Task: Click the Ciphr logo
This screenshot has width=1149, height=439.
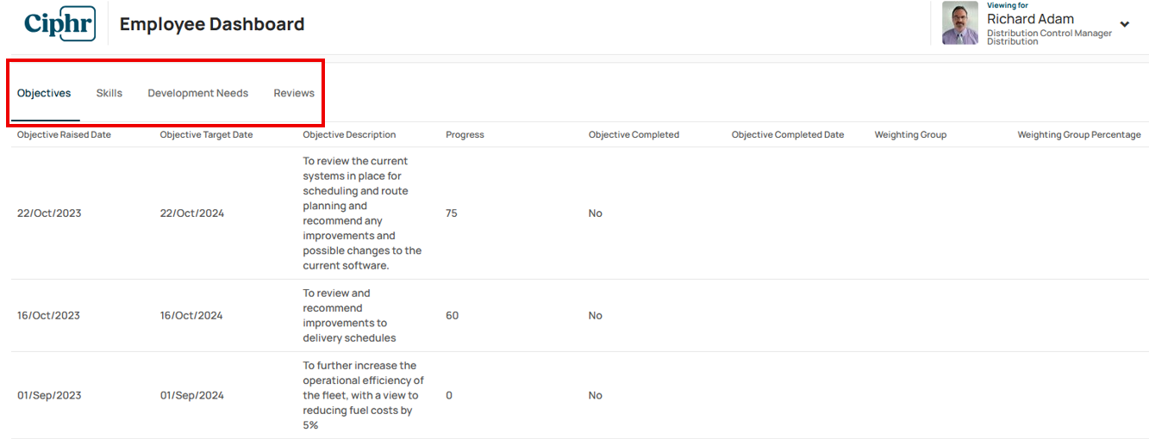Action: (59, 23)
